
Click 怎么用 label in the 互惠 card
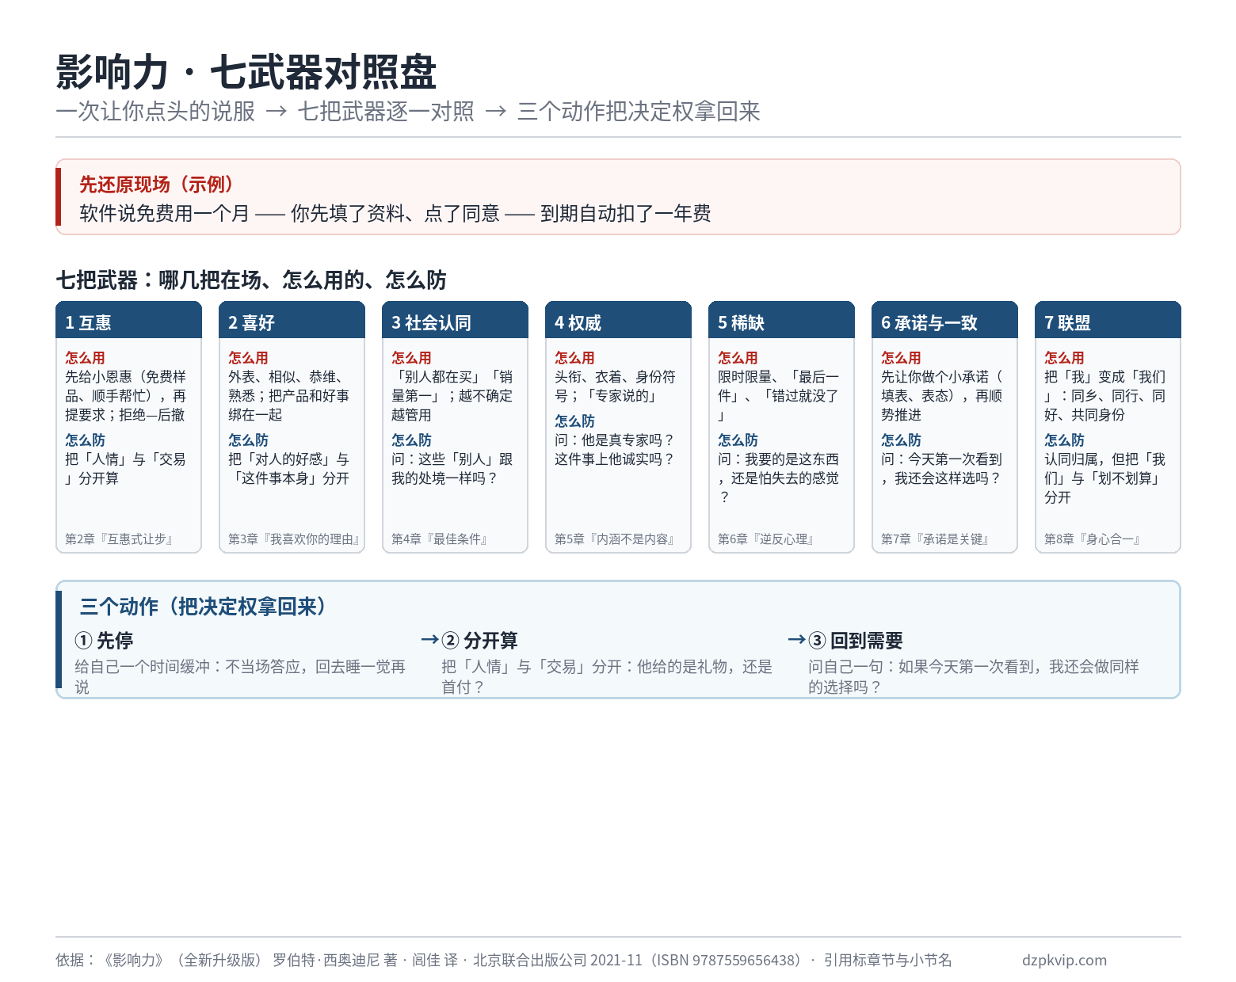tap(85, 358)
